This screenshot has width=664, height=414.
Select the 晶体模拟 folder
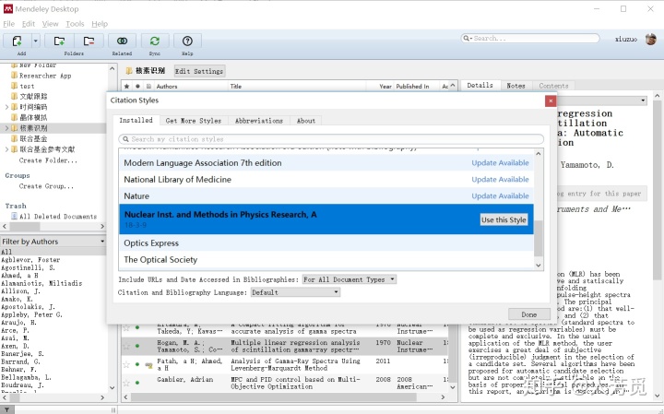[x=33, y=117]
